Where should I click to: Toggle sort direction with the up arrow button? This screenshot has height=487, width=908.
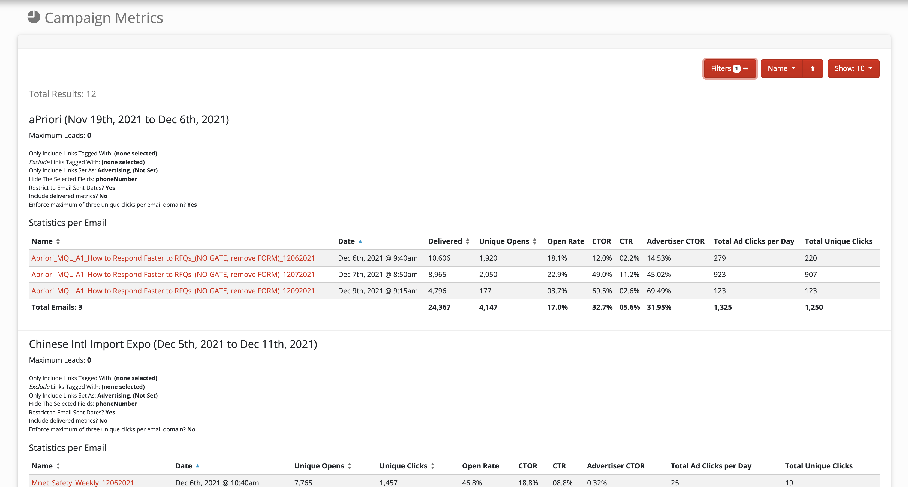(x=813, y=68)
